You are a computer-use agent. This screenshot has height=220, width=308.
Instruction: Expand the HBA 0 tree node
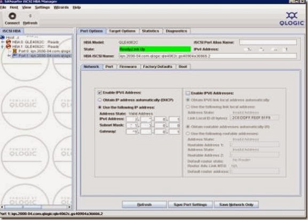[x=3, y=42]
